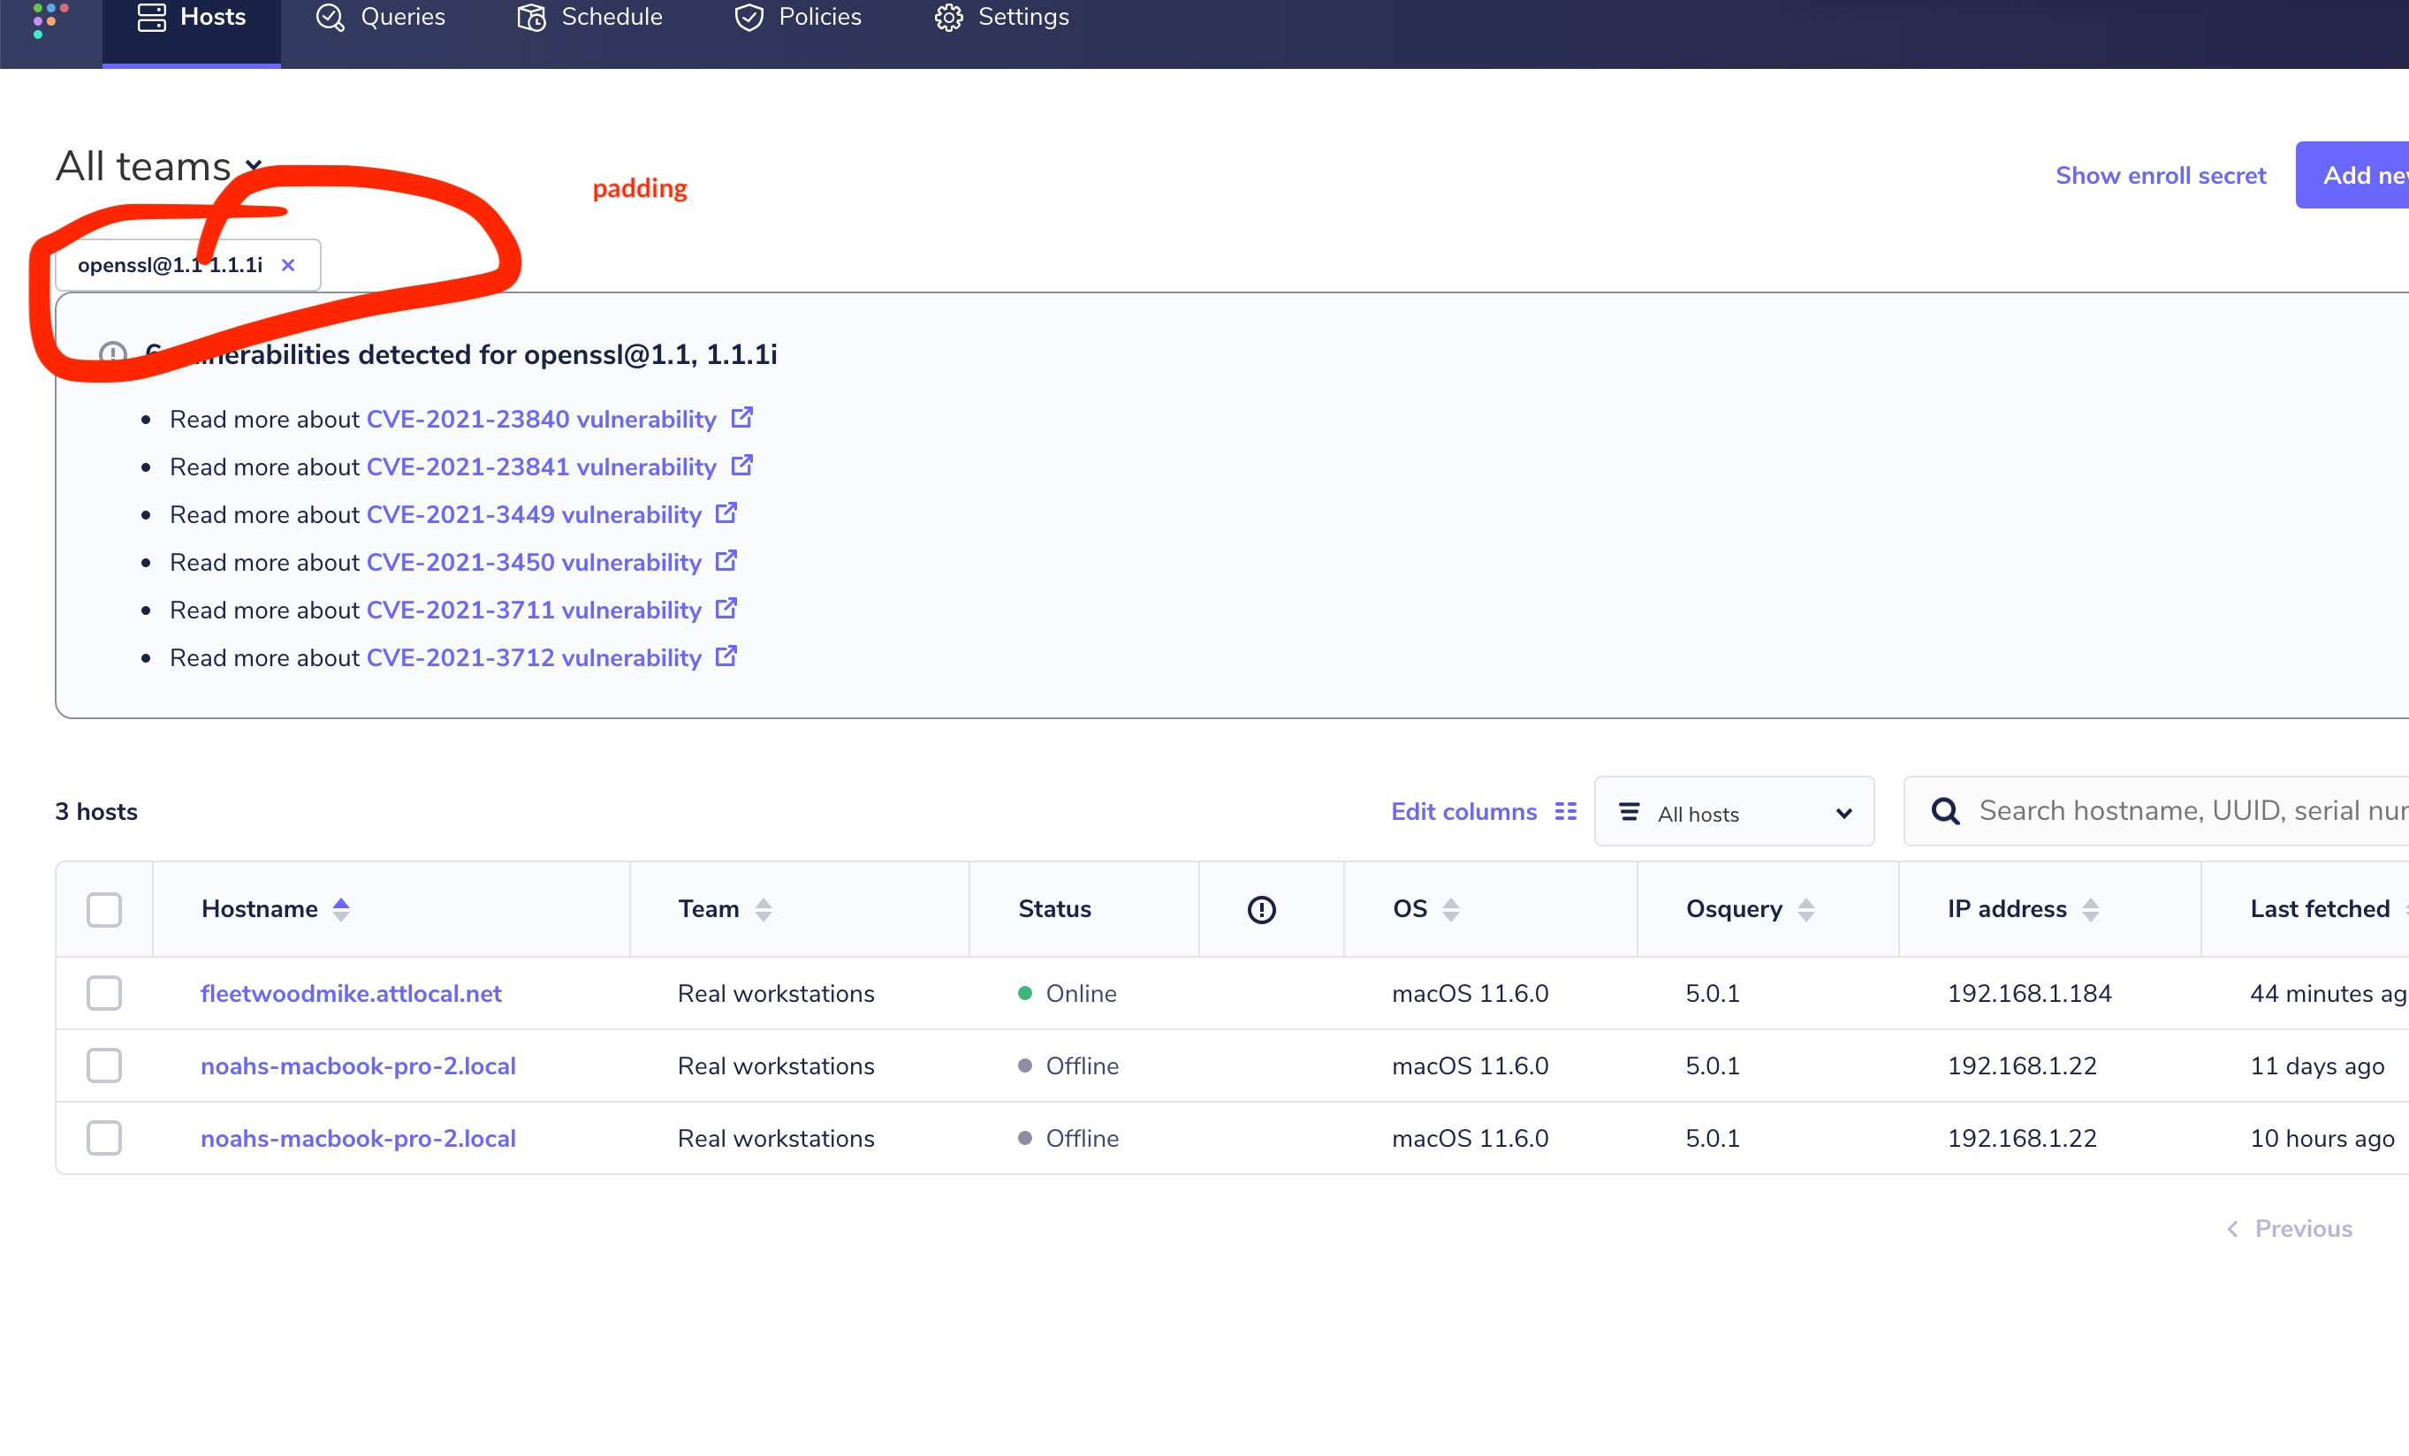This screenshot has width=2409, height=1456.
Task: Sort by IP address column arrow
Action: pos(2090,910)
